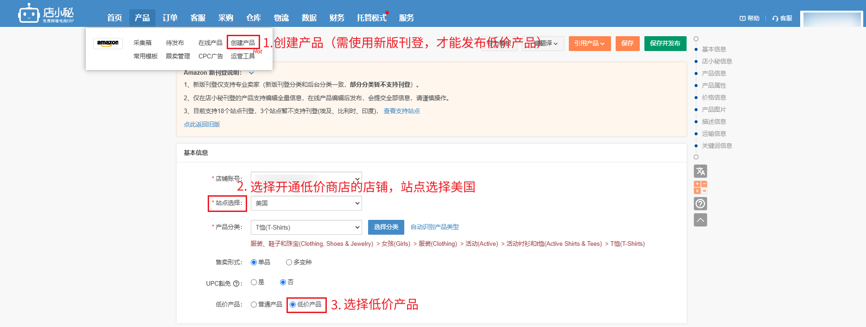Open the 店铺账号 dropdown
The image size is (866, 327).
(306, 179)
